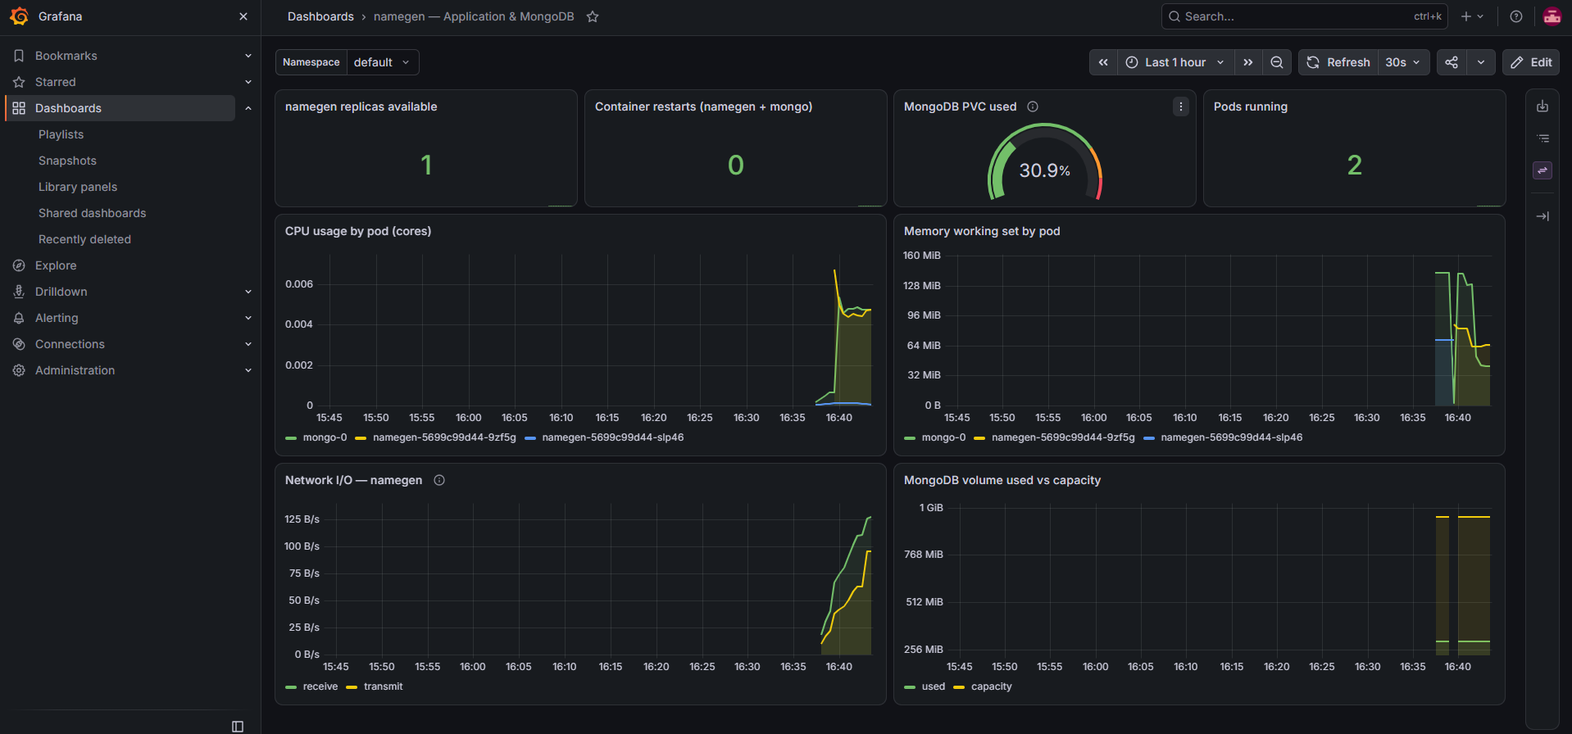
Task: Expand the Alerting section chevron
Action: click(x=248, y=318)
